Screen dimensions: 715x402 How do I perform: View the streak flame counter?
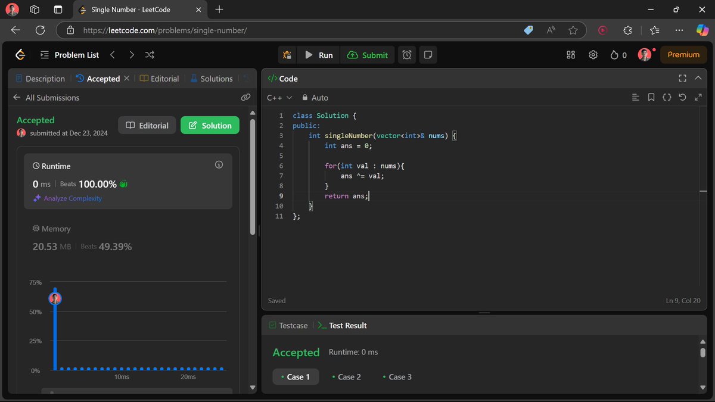tap(618, 55)
